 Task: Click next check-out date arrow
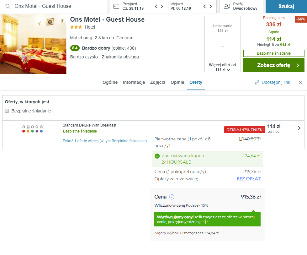[x=210, y=6]
